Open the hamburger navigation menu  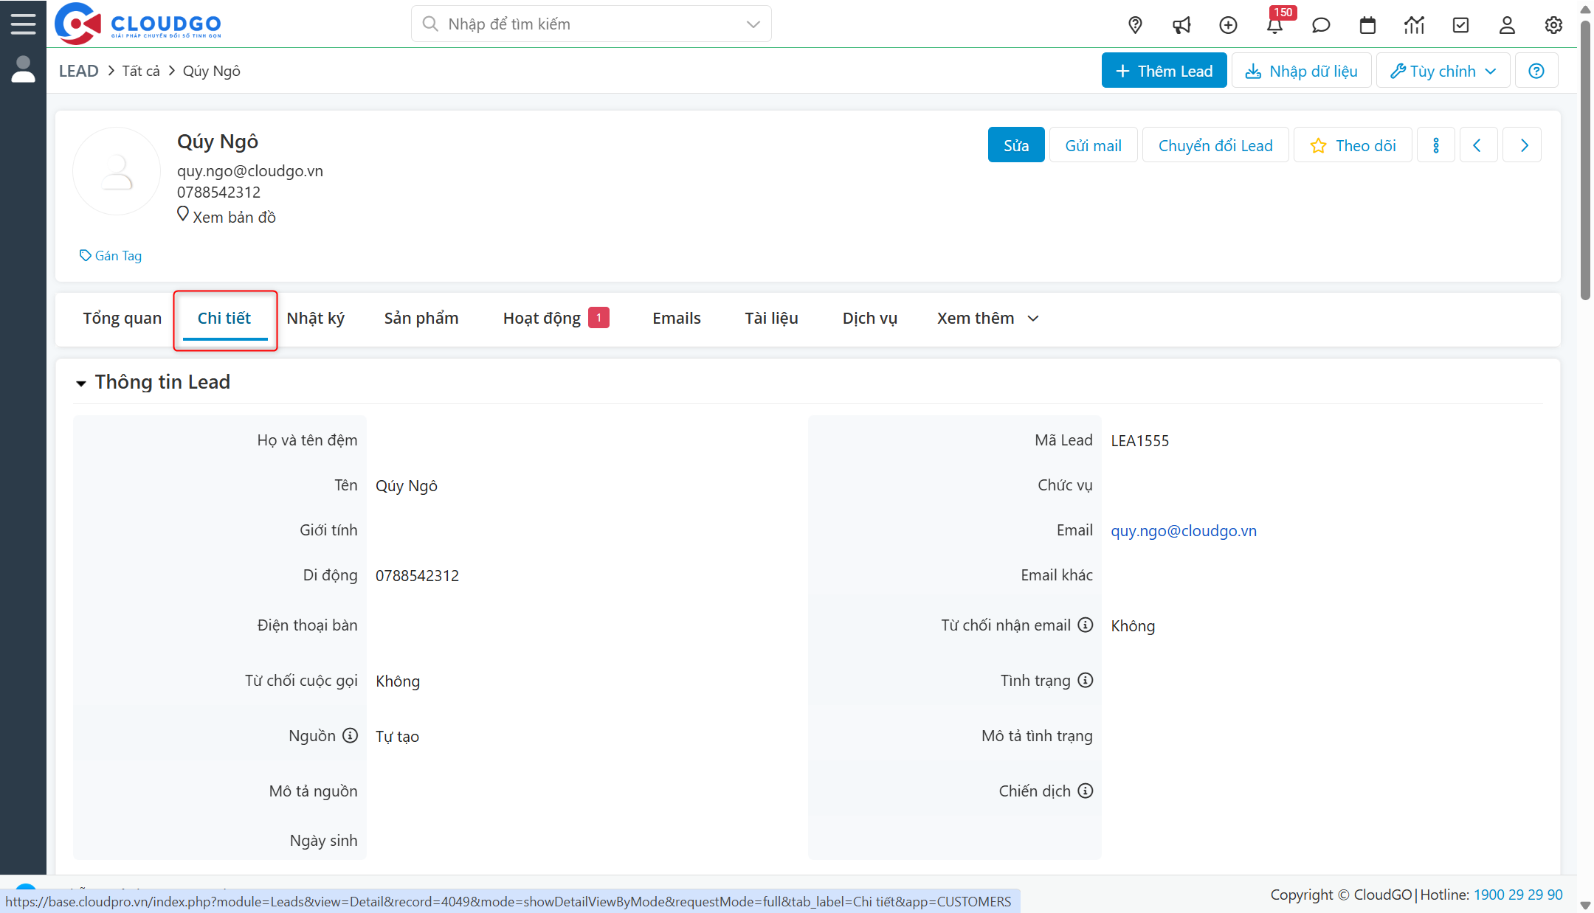[23, 23]
